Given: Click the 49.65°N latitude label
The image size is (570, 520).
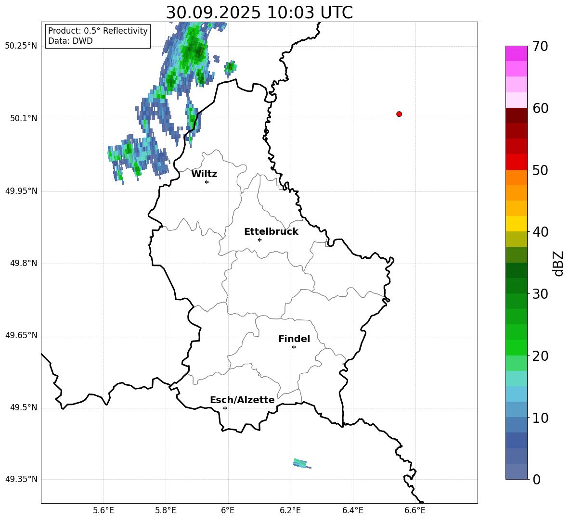Looking at the screenshot, I should click(21, 335).
